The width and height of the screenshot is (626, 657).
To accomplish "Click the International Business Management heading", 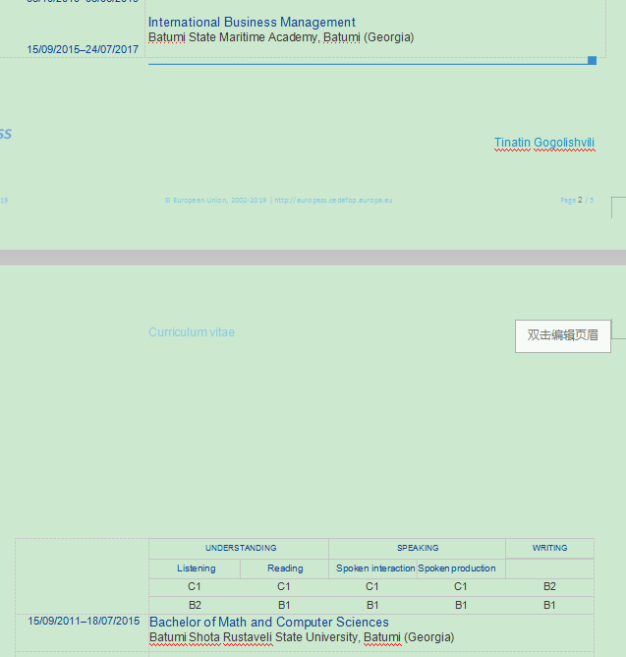I will (252, 23).
